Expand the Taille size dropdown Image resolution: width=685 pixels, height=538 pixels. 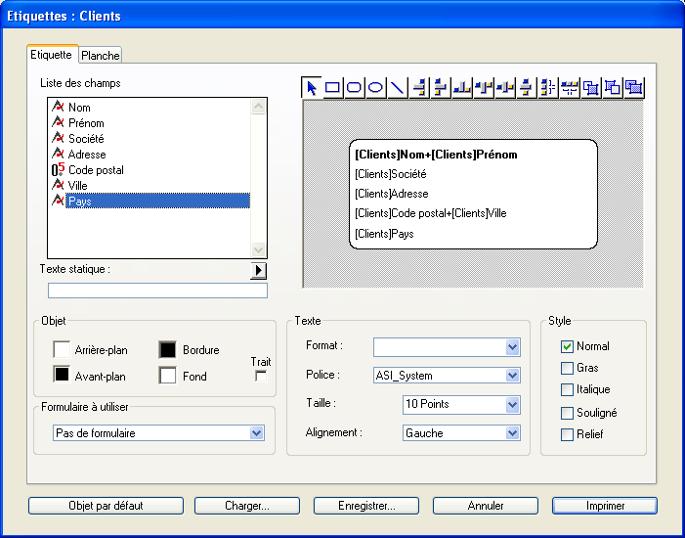(512, 404)
